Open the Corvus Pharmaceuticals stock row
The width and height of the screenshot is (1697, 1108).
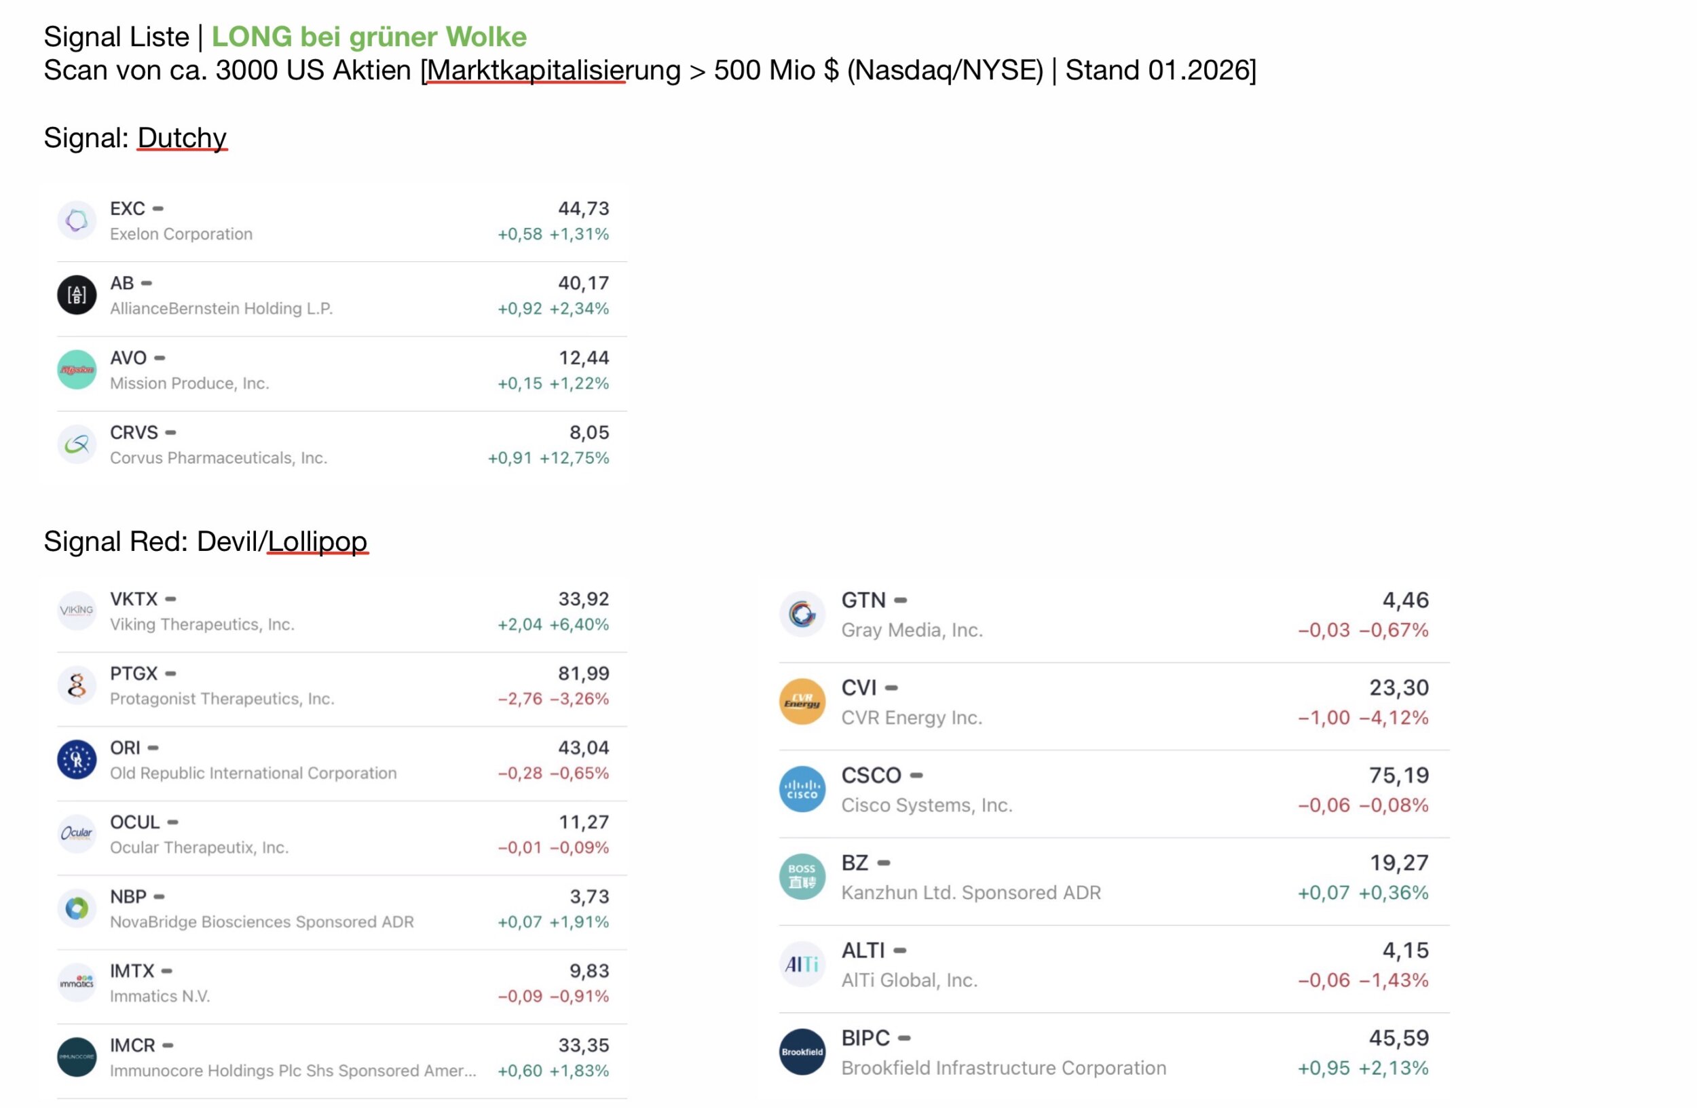click(341, 444)
